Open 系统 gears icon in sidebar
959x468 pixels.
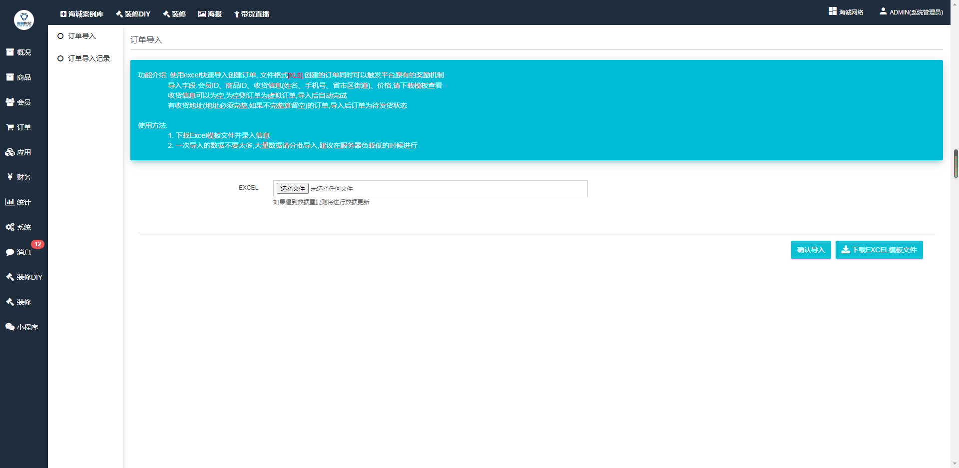click(x=10, y=227)
